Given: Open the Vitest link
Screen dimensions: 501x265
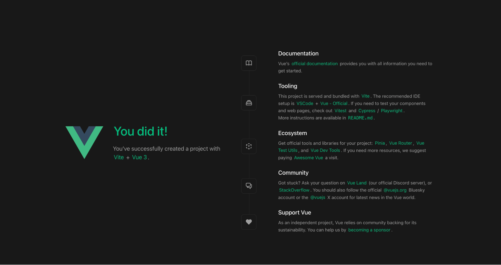Looking at the screenshot, I should (x=340, y=111).
